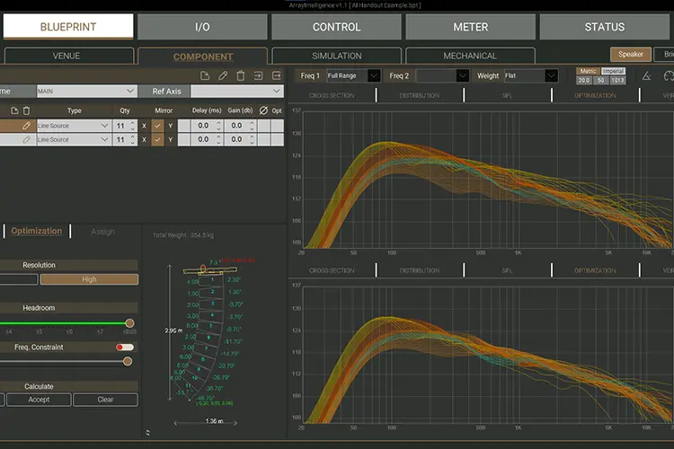Toggle the Freq. Constraint switch

pos(125,348)
